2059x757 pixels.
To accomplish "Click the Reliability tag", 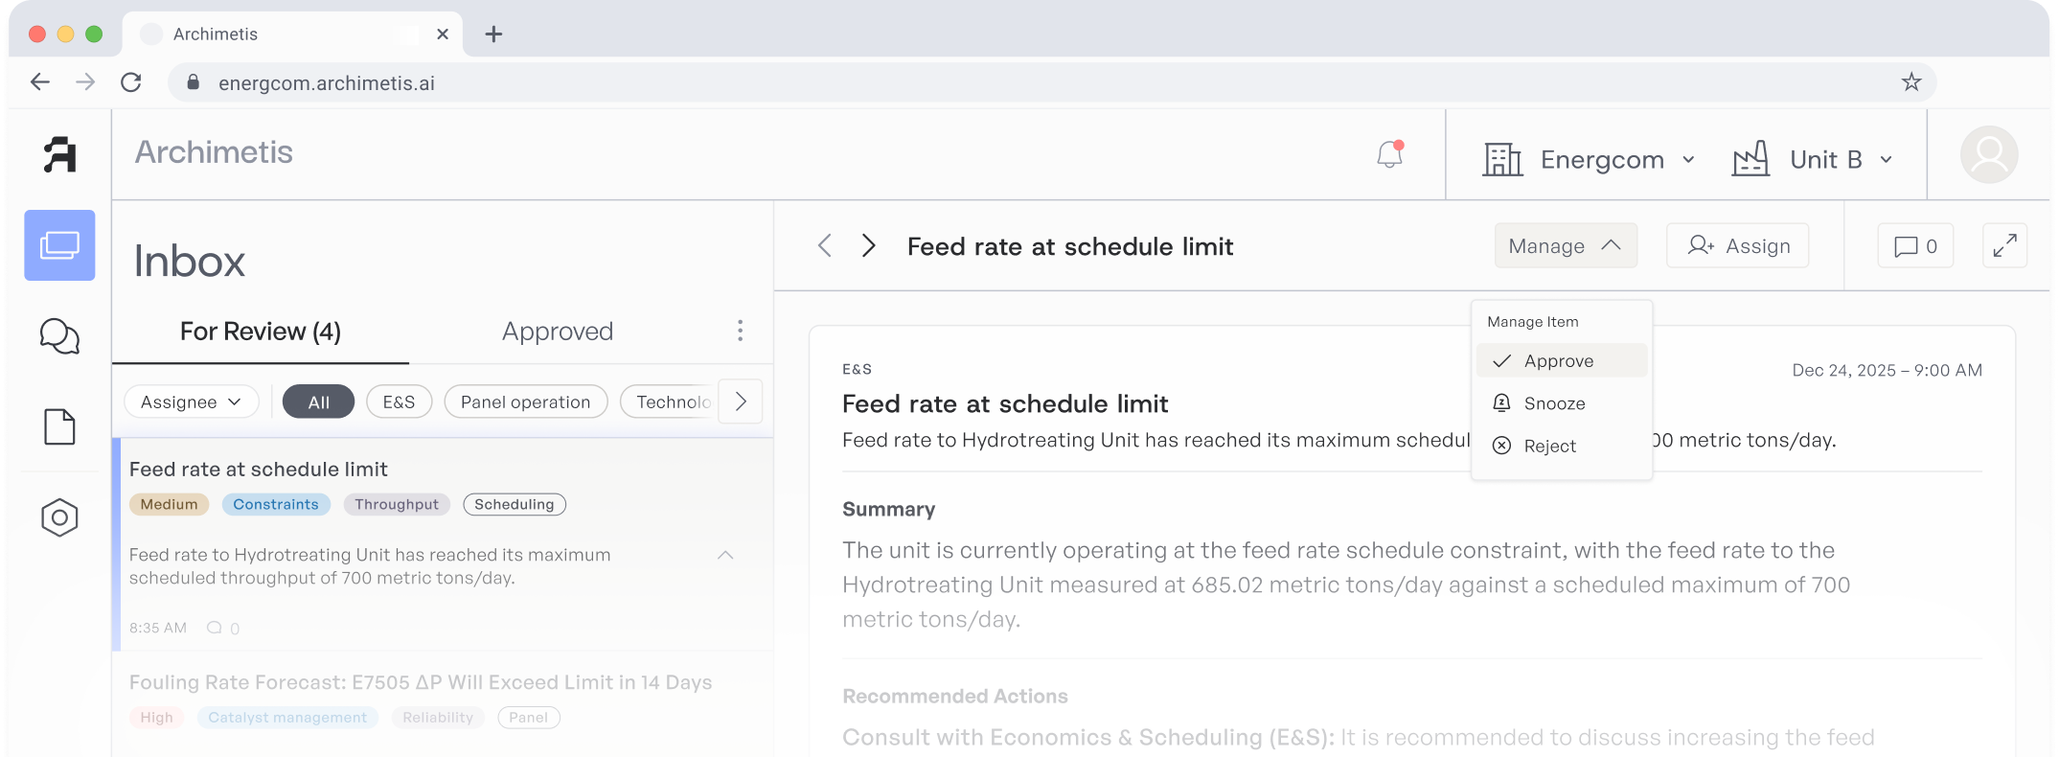I will click(438, 718).
